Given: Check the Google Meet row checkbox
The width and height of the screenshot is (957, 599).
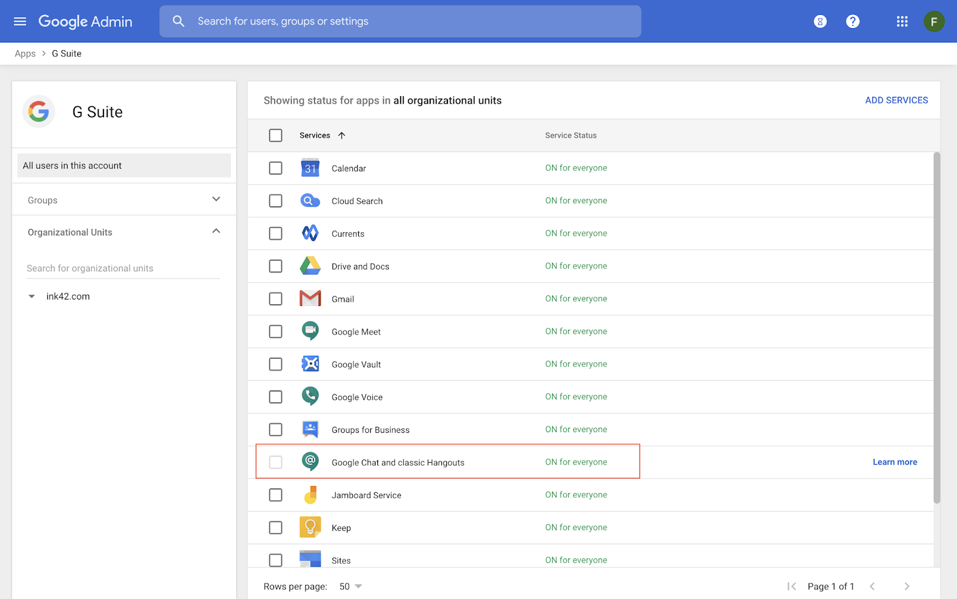Looking at the screenshot, I should [276, 331].
